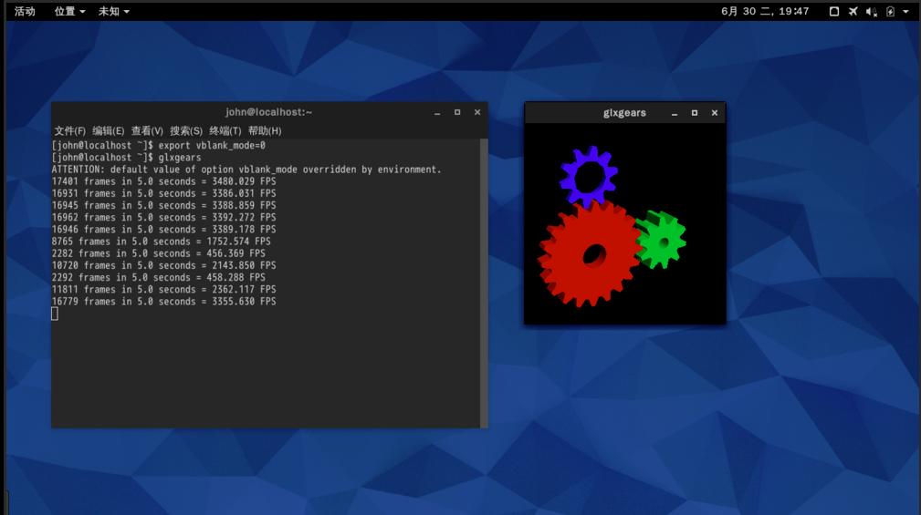Click the line "17401 frames" 3480.029 FPS

[164, 181]
